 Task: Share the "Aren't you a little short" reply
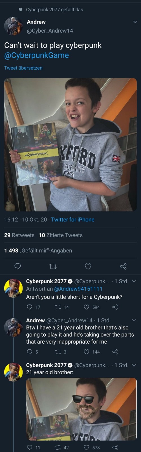coord(115,307)
